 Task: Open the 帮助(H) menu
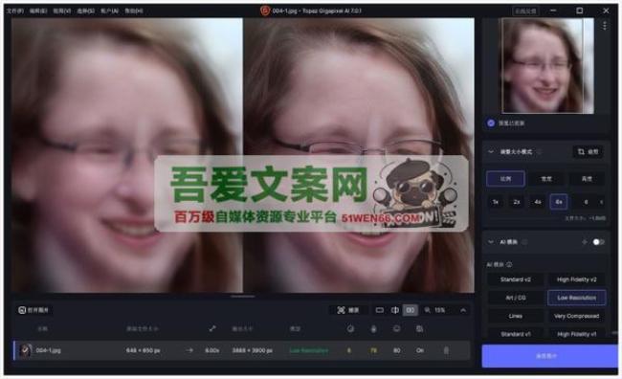coord(134,11)
